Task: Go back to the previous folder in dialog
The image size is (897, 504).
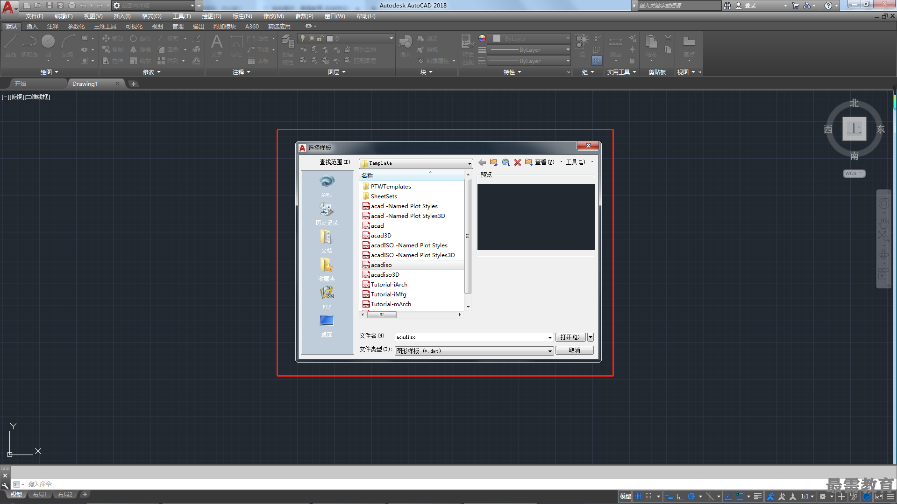Action: 482,162
